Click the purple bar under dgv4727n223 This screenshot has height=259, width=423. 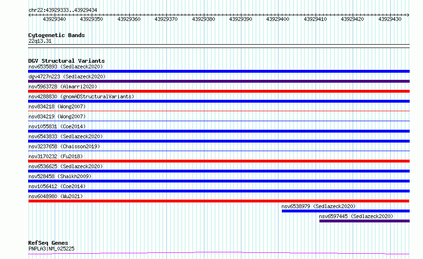pyautogui.click(x=219, y=81)
